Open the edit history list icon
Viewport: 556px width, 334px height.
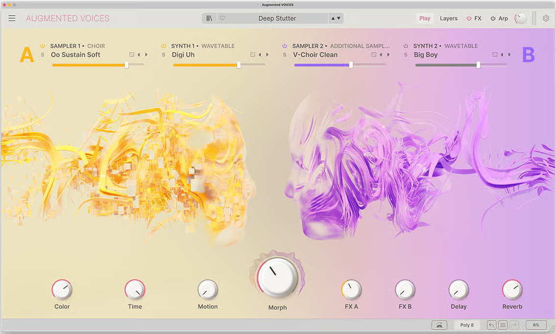pyautogui.click(x=503, y=325)
